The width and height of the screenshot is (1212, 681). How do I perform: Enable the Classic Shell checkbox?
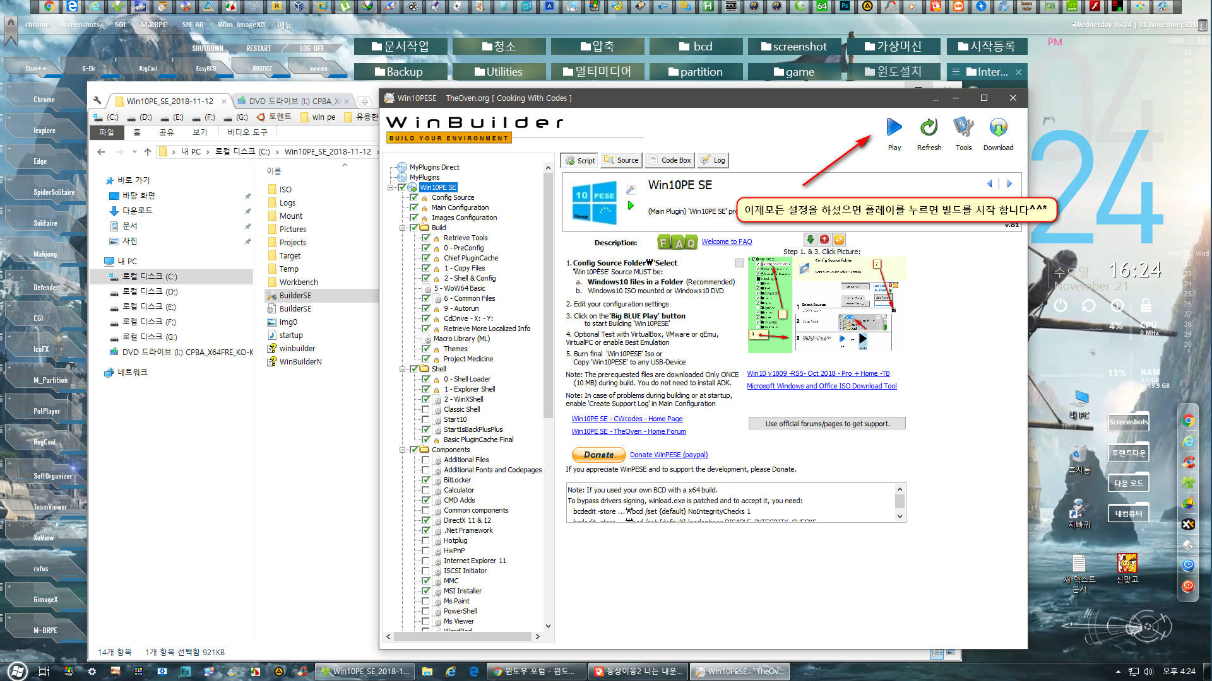click(x=426, y=409)
